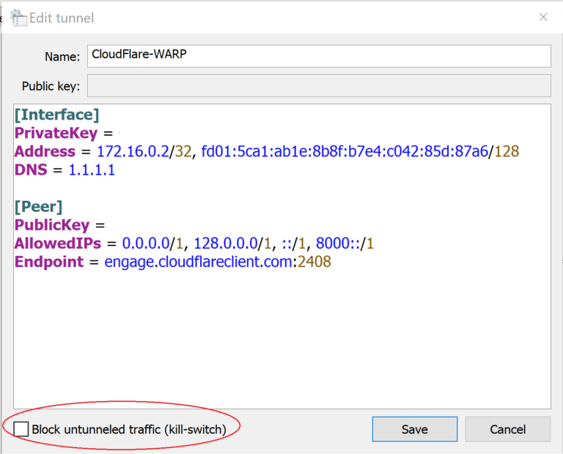563x454 pixels.
Task: Click the [Interface] section header
Action: point(56,114)
